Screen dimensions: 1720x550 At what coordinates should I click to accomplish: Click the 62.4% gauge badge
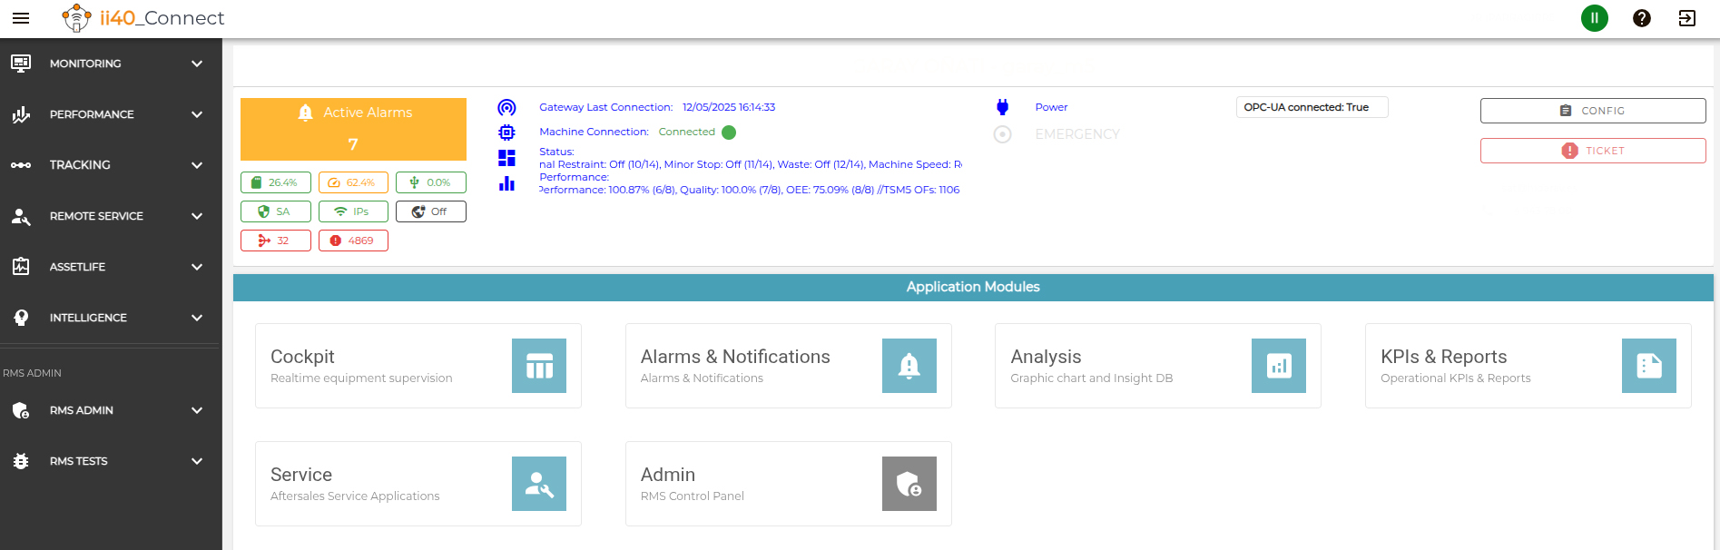353,182
